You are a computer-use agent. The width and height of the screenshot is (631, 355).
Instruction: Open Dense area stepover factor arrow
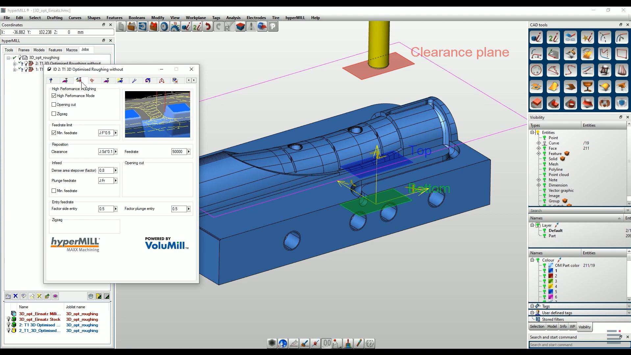pos(116,170)
